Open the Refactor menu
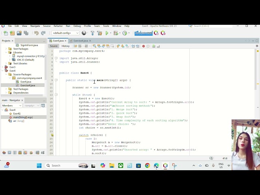The image size is (260, 195). (x=58, y=26)
